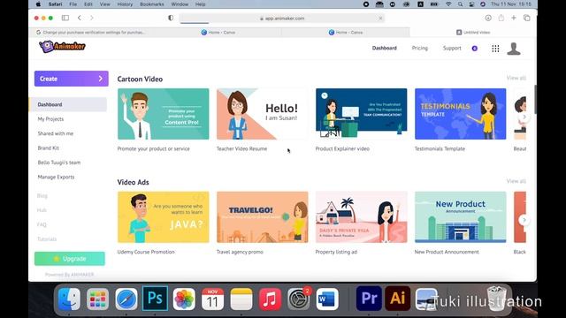
Task: Open Bello Tuugii's team in sidebar
Action: click(59, 163)
